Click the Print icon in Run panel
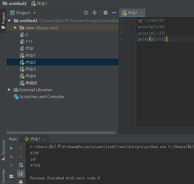Image resolution: width=194 pixels, height=184 pixels. click(x=21, y=182)
